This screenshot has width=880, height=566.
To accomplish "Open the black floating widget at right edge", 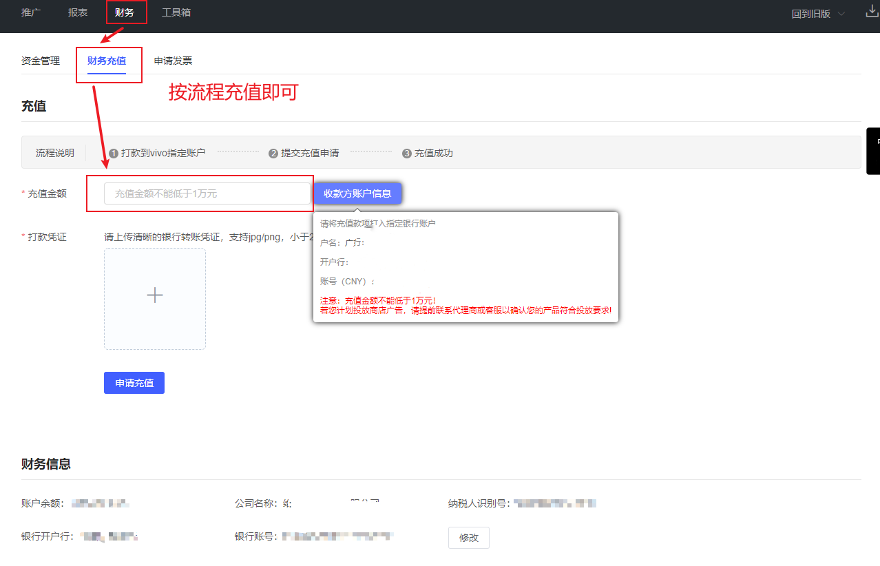I will click(x=873, y=151).
